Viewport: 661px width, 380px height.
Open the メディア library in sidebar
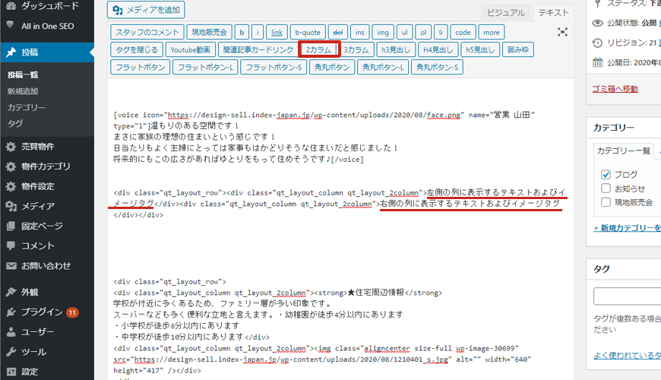(x=37, y=206)
